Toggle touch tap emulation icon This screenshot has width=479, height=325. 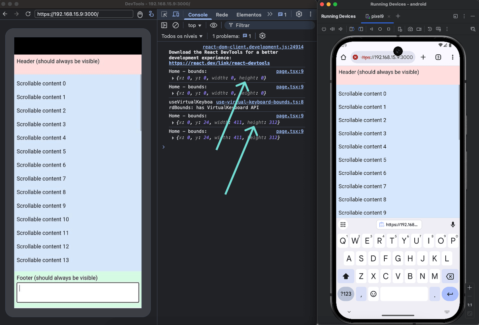151,14
